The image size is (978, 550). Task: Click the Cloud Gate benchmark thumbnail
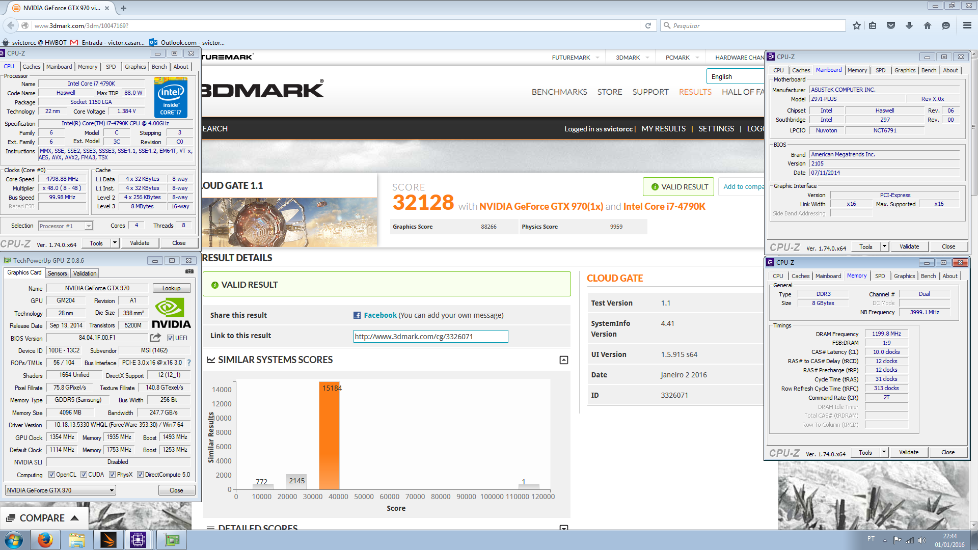[289, 223]
